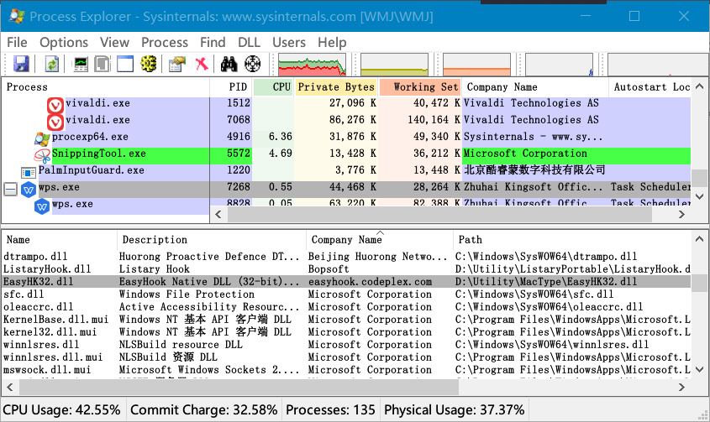
Task: Click process pane right horizontal scroll arrow
Action: (681, 215)
